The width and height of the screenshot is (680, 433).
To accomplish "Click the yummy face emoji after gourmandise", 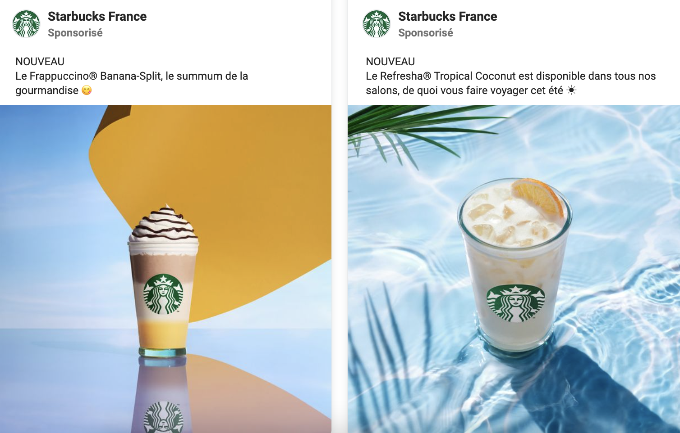I will (x=87, y=90).
